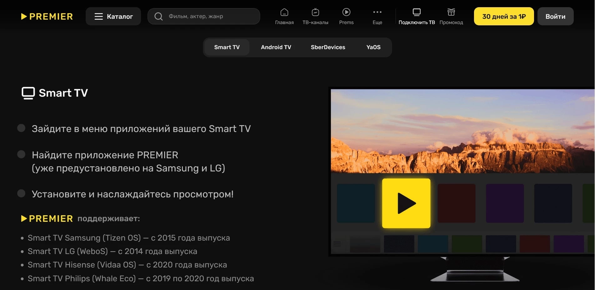Screen dimensions: 595x290
Task: Expand the Еще three-dots menu
Action: coord(377,12)
